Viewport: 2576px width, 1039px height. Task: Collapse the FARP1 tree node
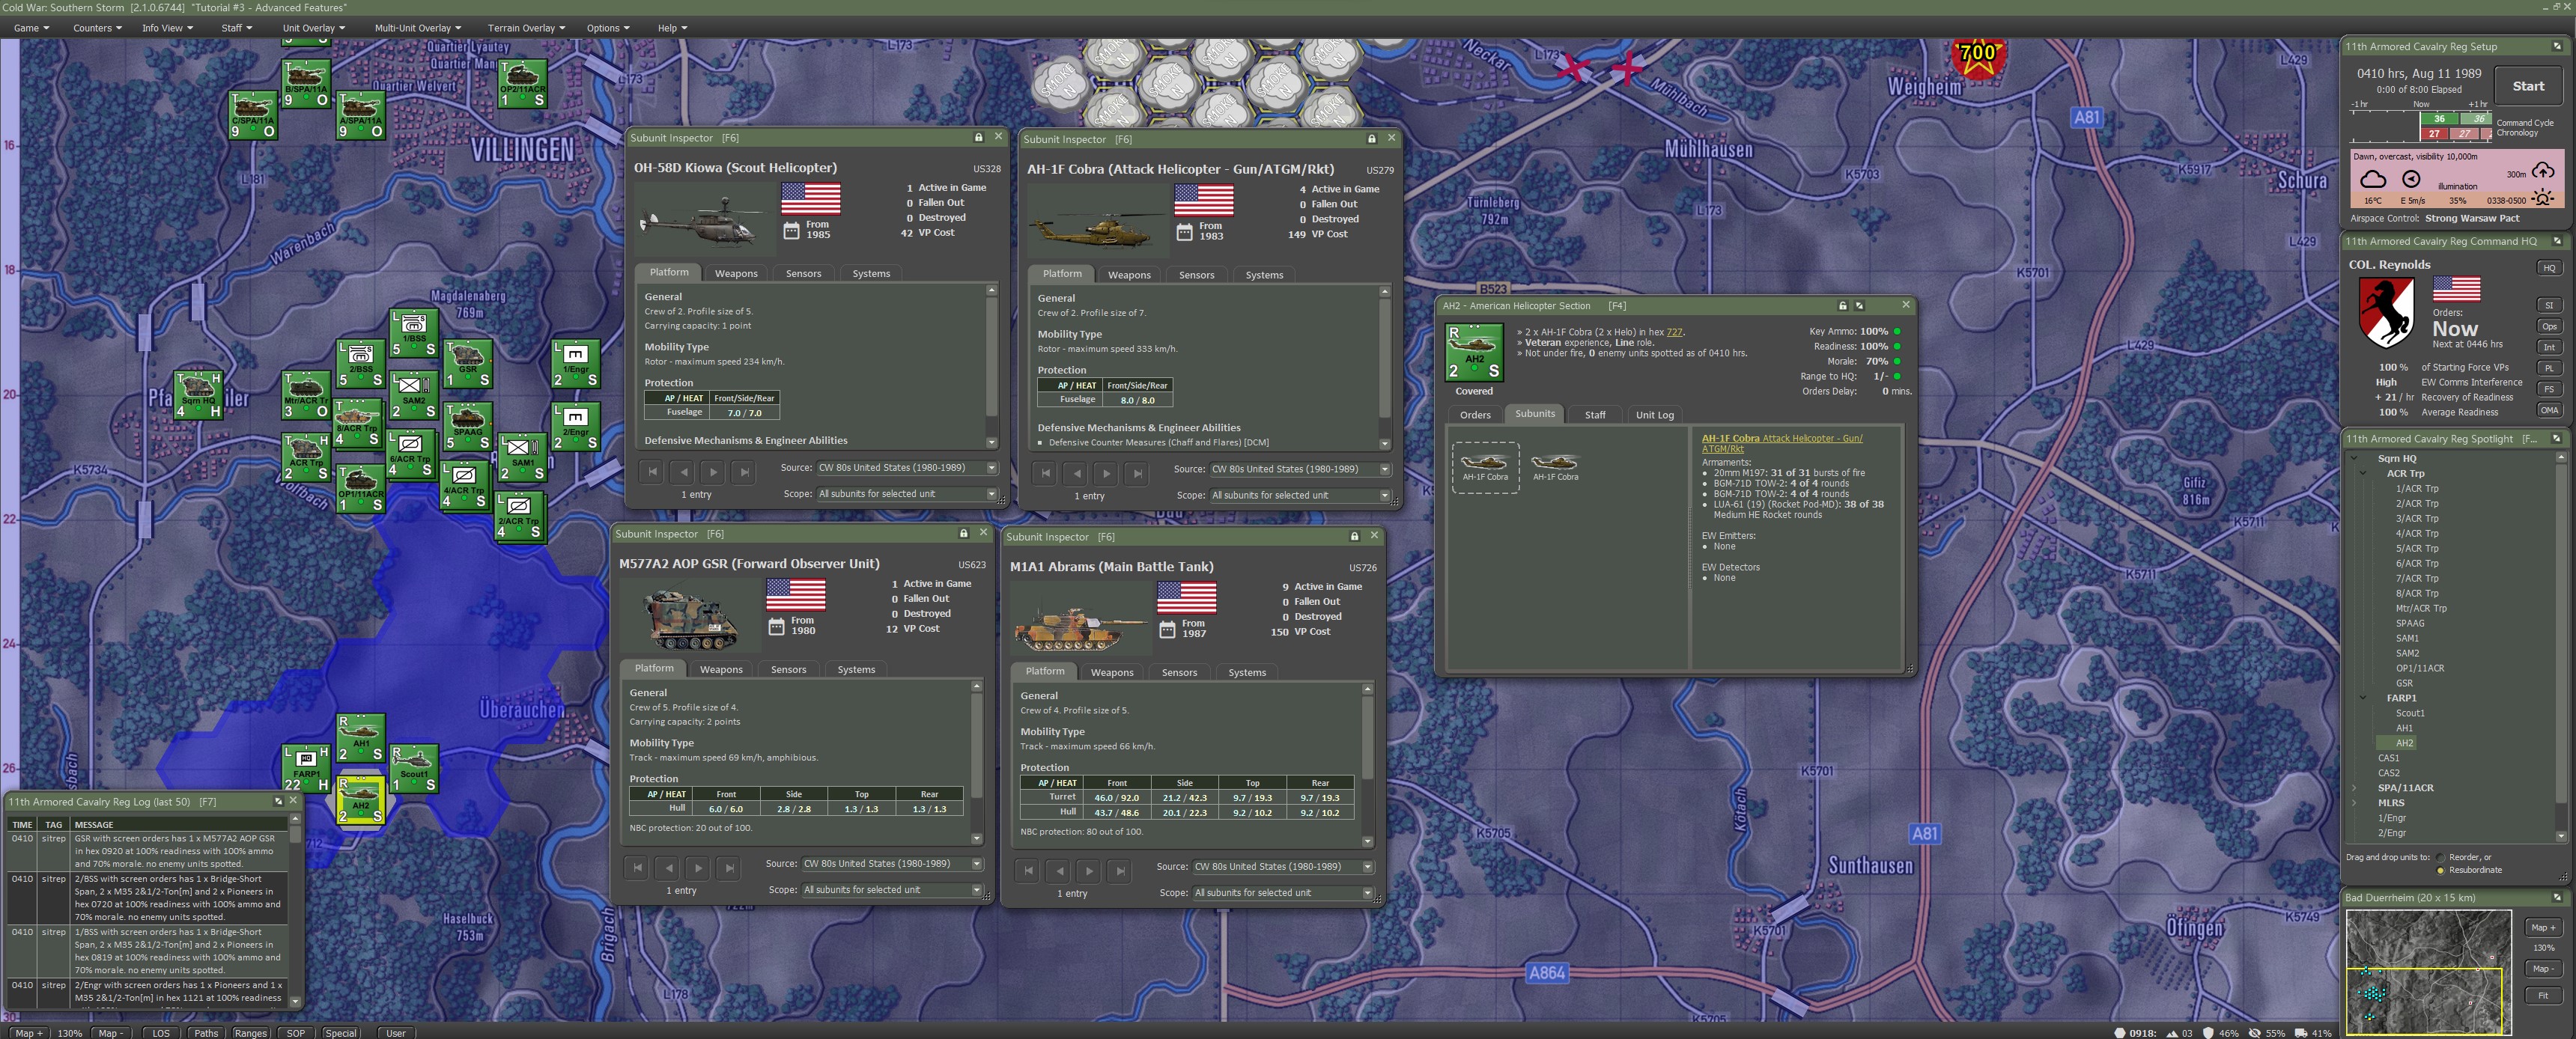[x=2365, y=698]
